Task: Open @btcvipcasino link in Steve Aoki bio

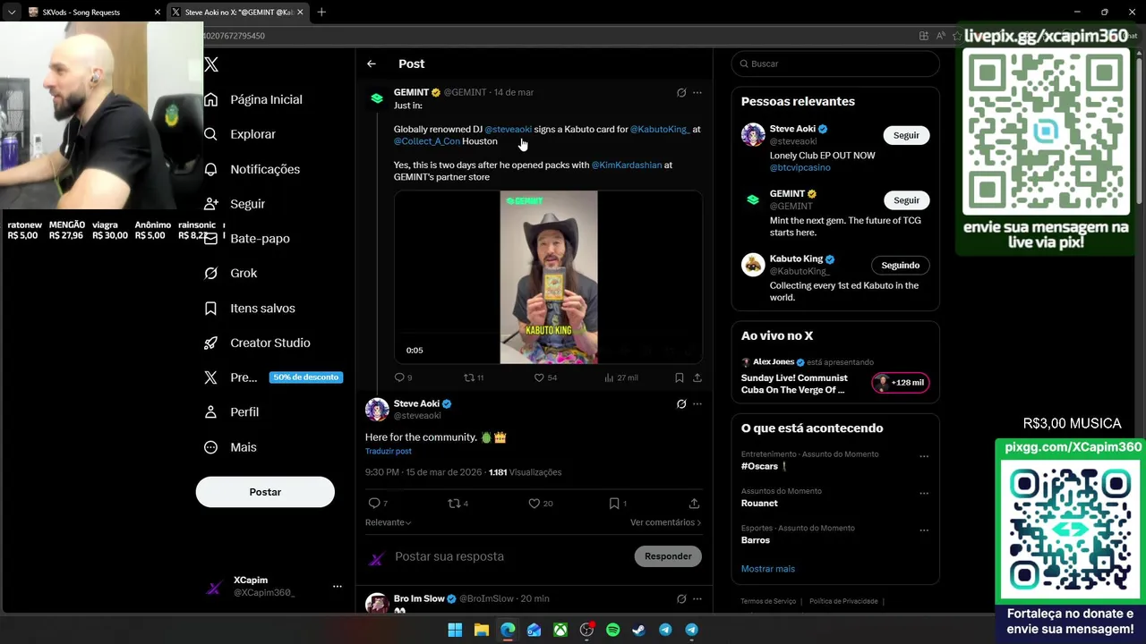Action: pyautogui.click(x=800, y=167)
